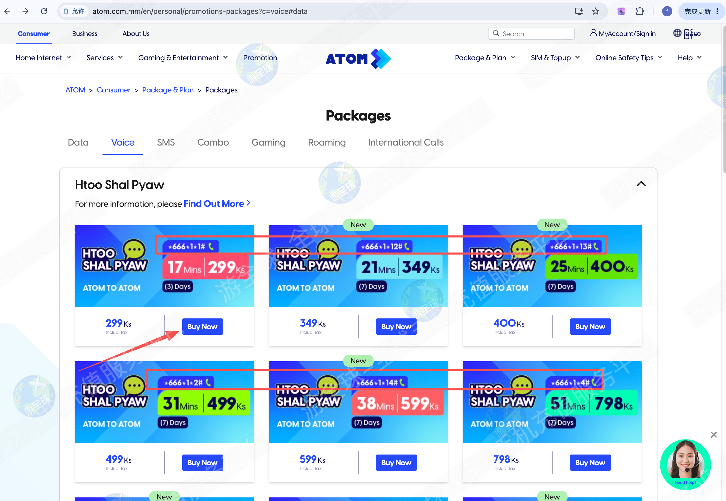Viewport: 726px width, 501px height.
Task: Click Package & Plan in the breadcrumb
Action: tap(168, 90)
